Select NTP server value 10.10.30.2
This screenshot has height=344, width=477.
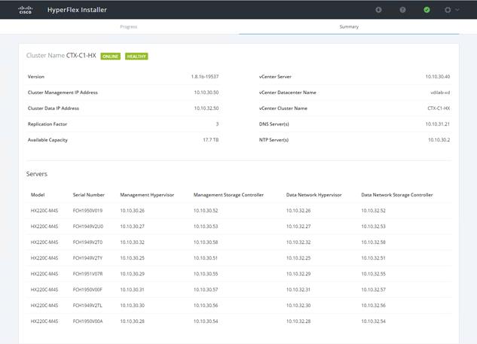tap(439, 140)
